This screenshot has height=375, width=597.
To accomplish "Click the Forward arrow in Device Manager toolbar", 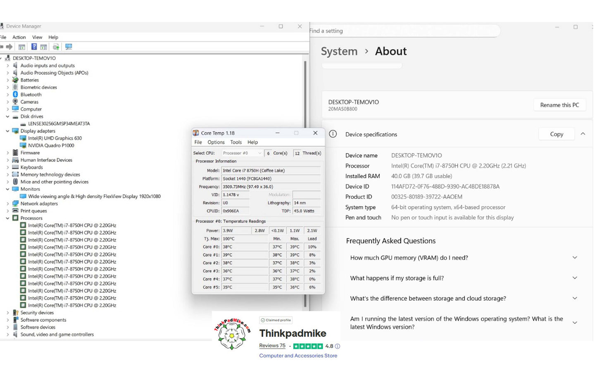I will [9, 47].
